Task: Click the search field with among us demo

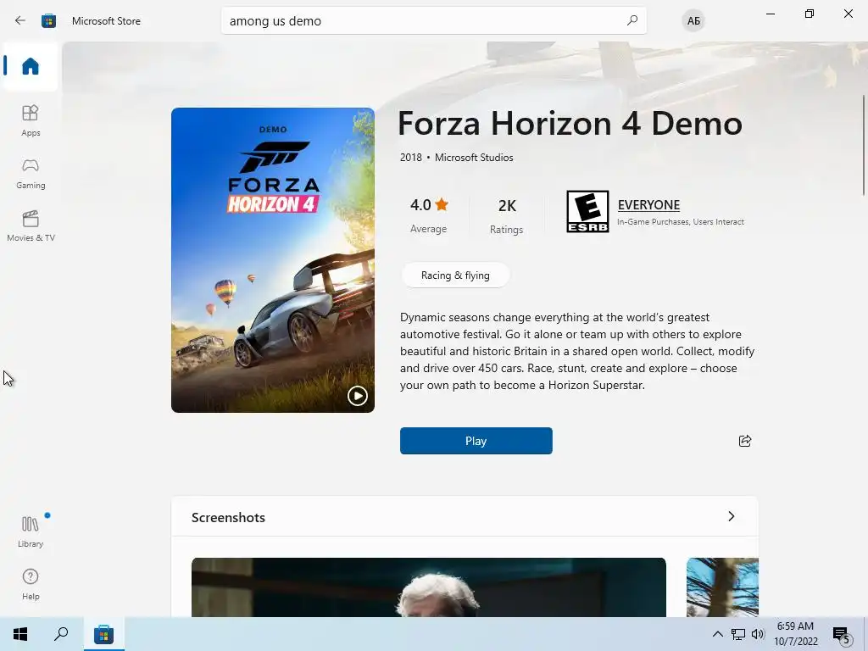Action: click(x=433, y=20)
